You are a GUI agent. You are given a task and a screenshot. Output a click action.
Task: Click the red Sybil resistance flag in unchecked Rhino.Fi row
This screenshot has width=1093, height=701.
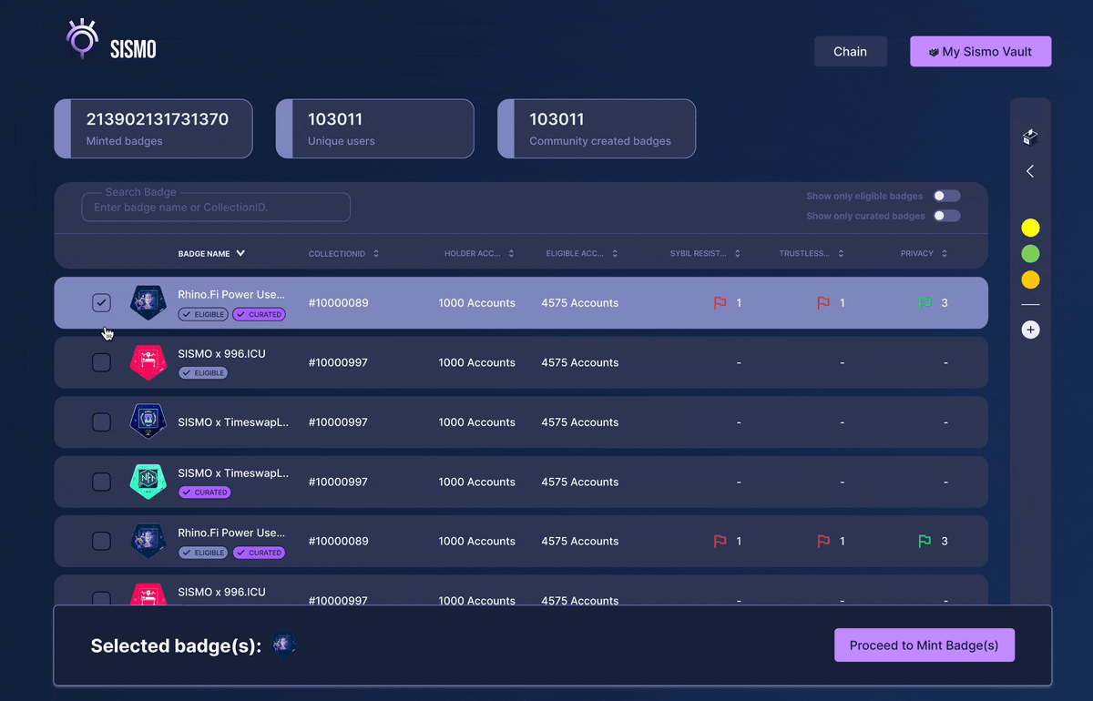pyautogui.click(x=720, y=541)
